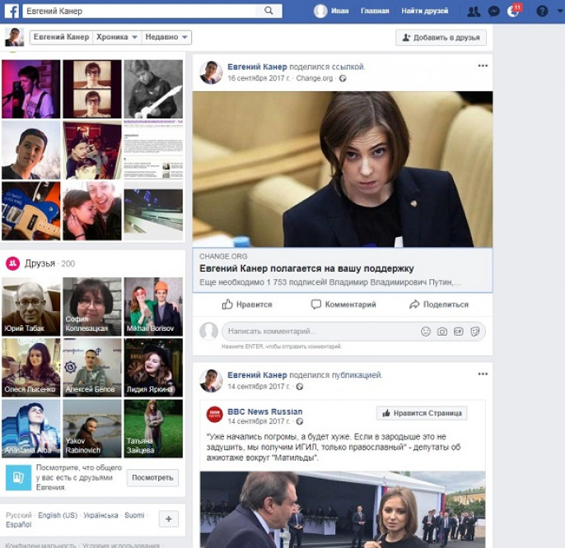The image size is (565, 548).
Task: Open friend Олеся Лысенко thumbnail
Action: coord(31,368)
